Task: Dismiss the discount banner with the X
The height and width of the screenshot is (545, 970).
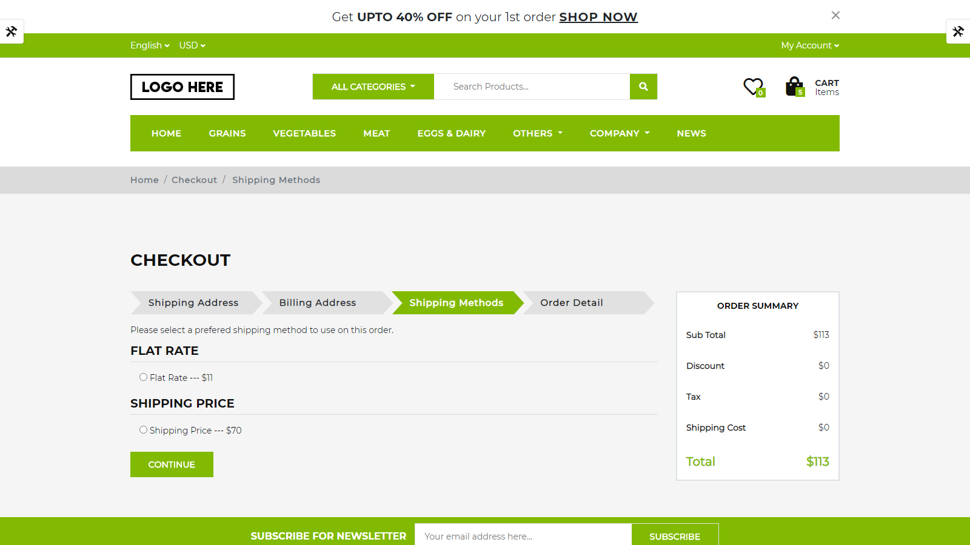Action: [835, 15]
